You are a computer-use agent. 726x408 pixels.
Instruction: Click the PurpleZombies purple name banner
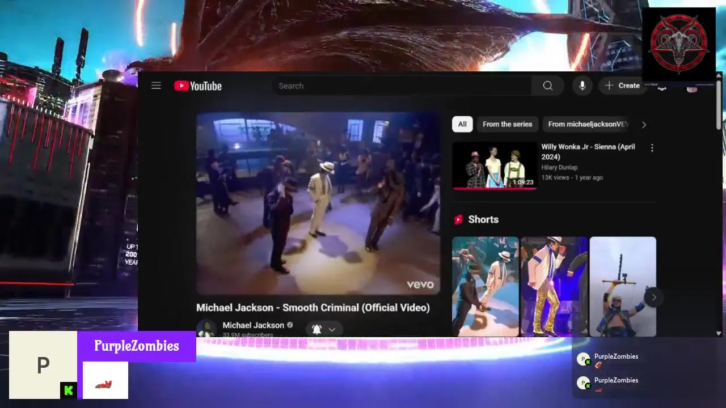pyautogui.click(x=136, y=346)
